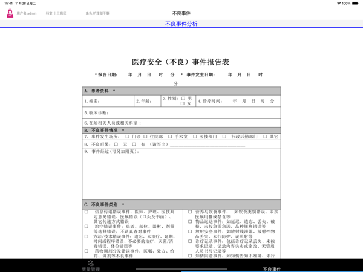Switch to the 不良事件 bottom tab

pos(272,269)
